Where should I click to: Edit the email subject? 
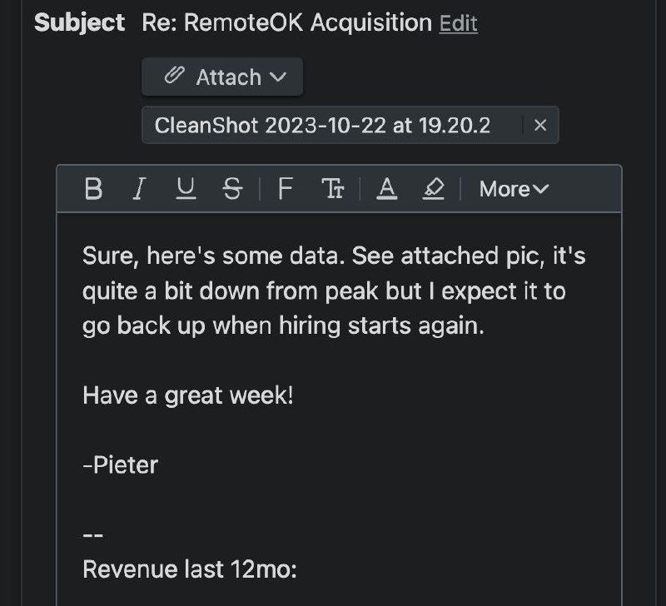(459, 24)
